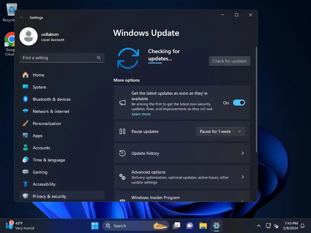Open the 7:43 PM clock and calendar
This screenshot has height=233, width=311.
(x=290, y=226)
